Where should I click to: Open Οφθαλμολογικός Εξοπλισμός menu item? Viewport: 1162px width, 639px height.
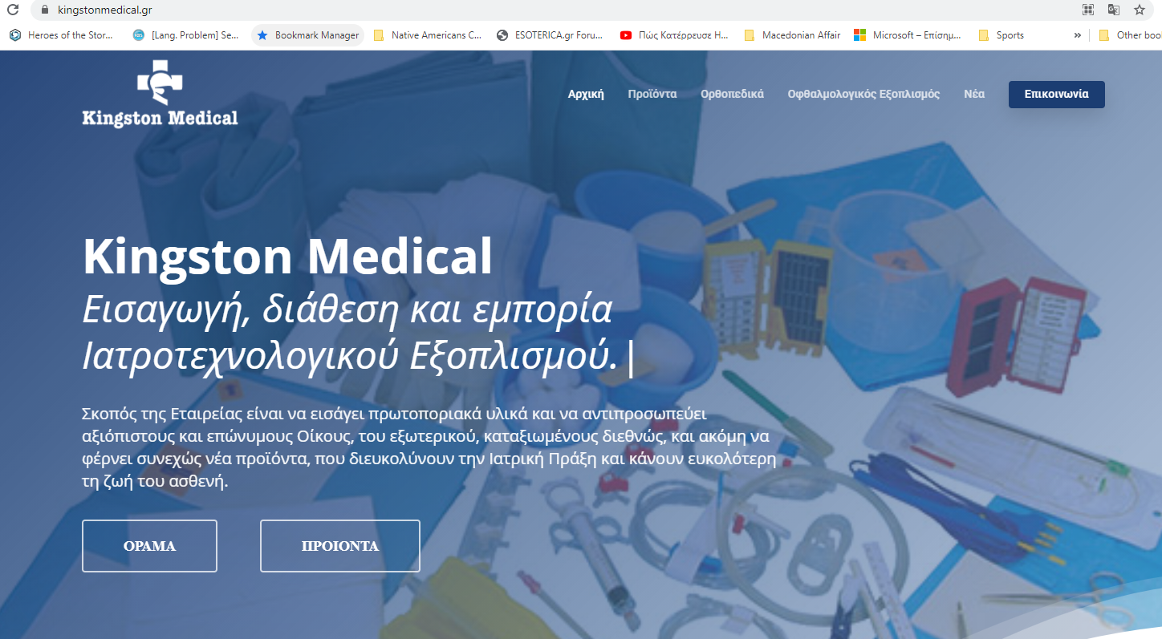tap(863, 94)
